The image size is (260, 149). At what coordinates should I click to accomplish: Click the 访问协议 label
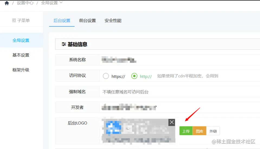coord(78,75)
